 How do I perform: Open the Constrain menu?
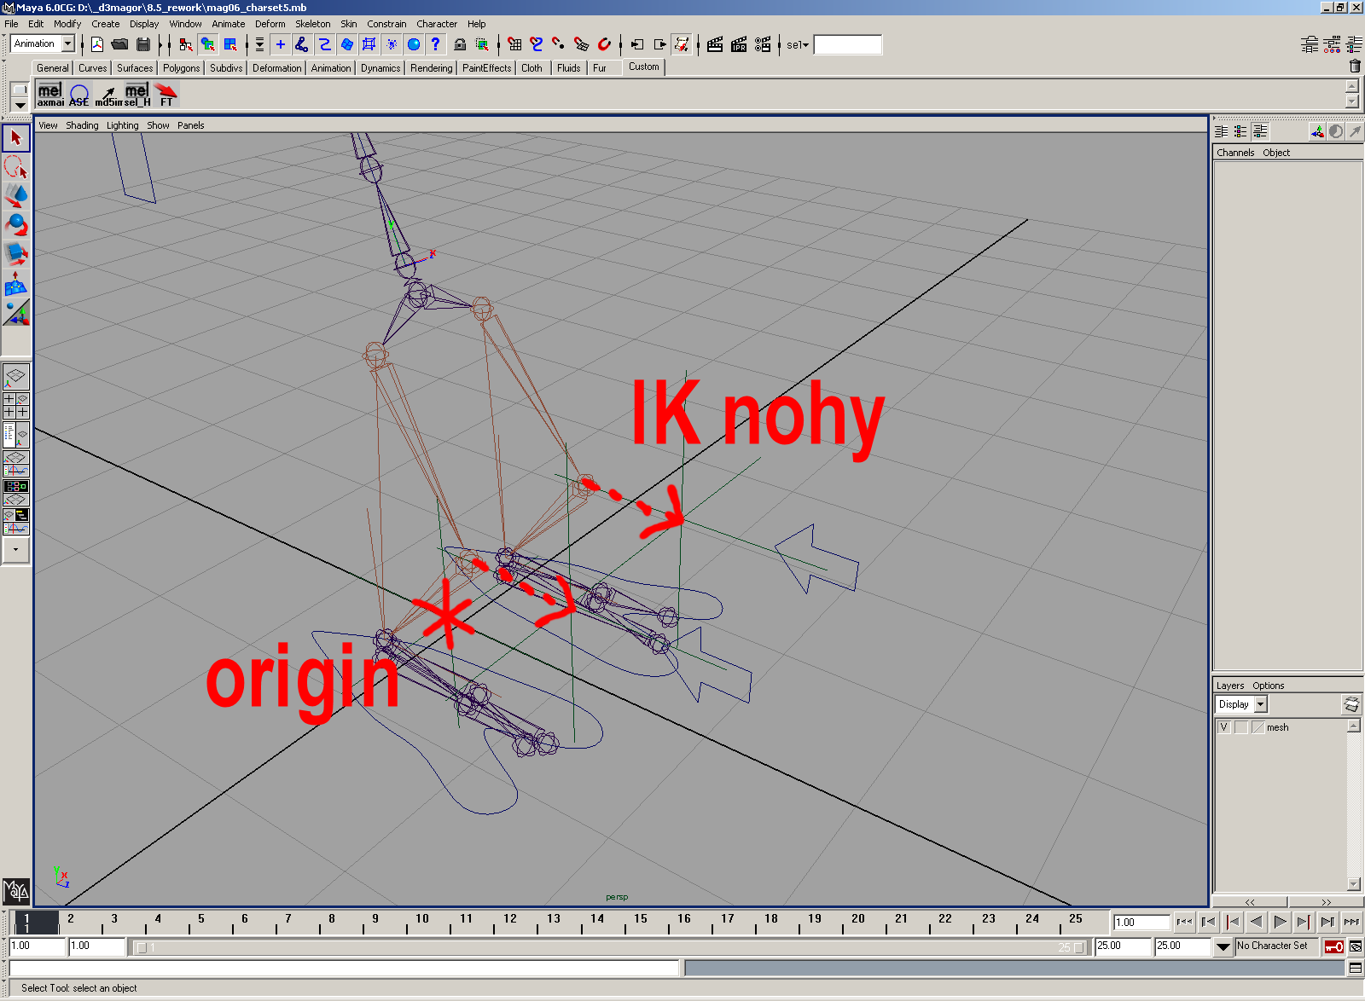coord(386,24)
